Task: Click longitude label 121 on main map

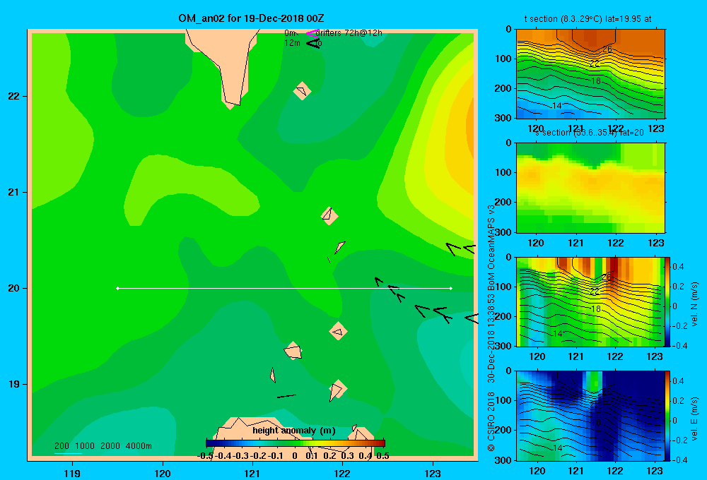Action: (252, 474)
